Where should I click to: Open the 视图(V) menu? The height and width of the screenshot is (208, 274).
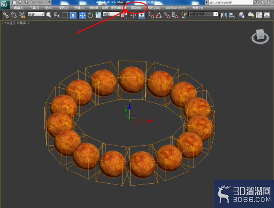click(64, 8)
